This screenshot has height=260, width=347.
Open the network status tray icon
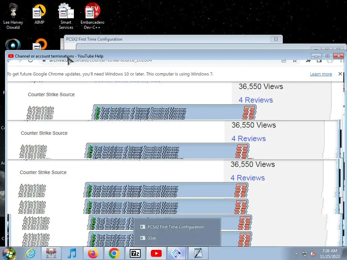coord(305,254)
